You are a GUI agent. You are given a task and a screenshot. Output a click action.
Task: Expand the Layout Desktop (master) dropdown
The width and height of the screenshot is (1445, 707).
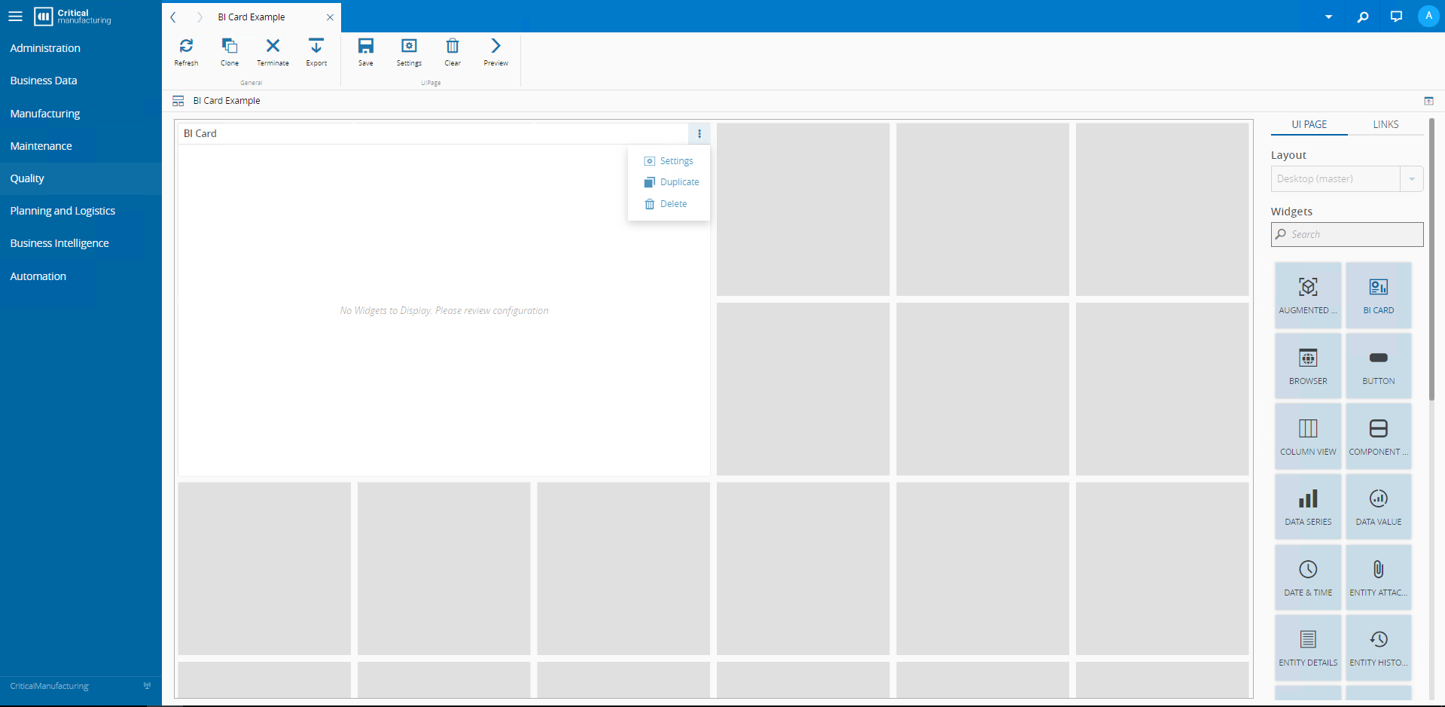coord(1412,178)
